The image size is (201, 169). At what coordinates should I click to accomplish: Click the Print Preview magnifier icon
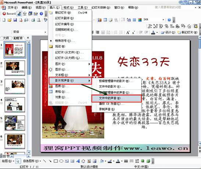tap(39, 20)
